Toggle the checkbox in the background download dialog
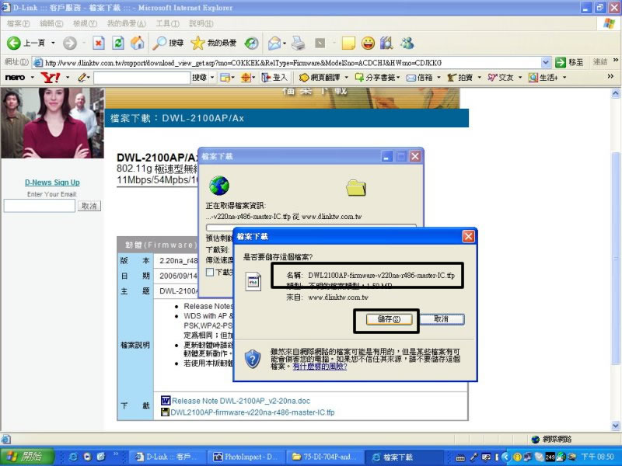 pos(210,272)
